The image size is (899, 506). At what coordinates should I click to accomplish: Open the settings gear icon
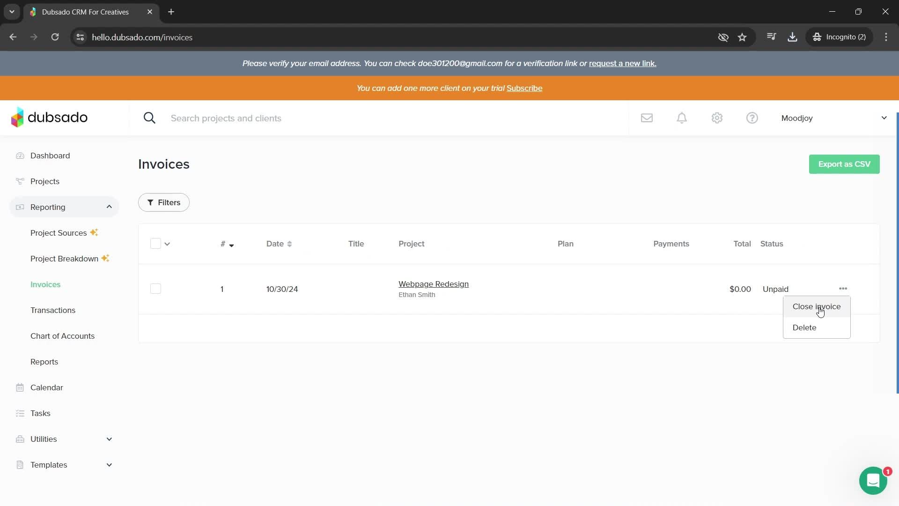tap(717, 118)
